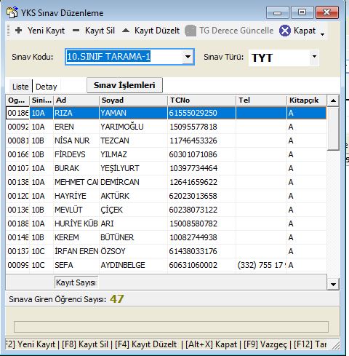Viewport: 349px width, 356px height.
Task: Click the Sini... column header
Action: coord(41,100)
